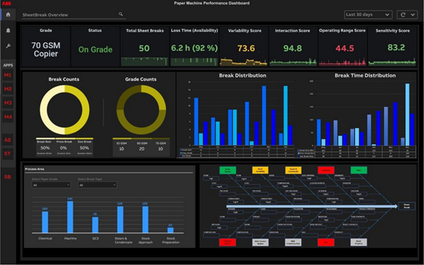Open the AE app in sidebar
The image size is (424, 265).
[8, 140]
